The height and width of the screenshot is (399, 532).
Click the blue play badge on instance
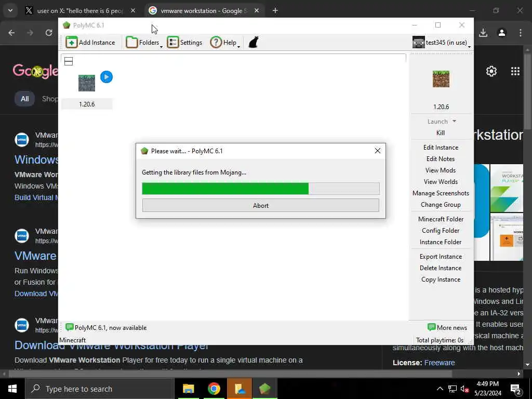[x=107, y=77]
